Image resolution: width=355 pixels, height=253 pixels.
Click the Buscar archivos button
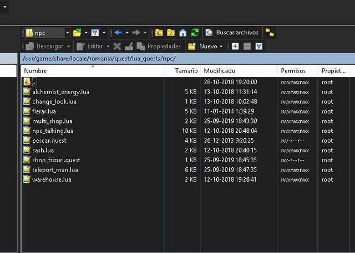click(232, 33)
